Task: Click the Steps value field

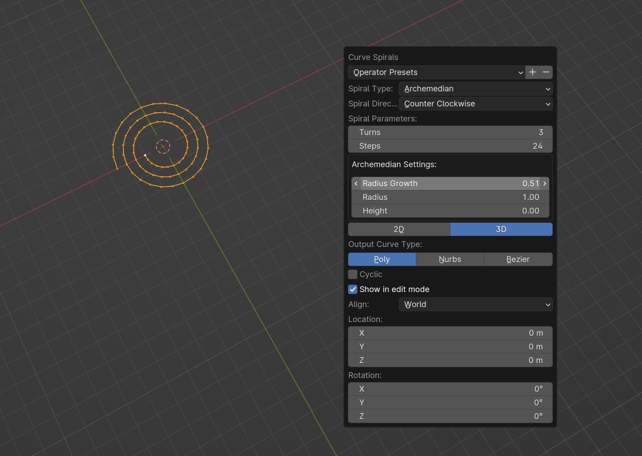Action: [x=450, y=146]
